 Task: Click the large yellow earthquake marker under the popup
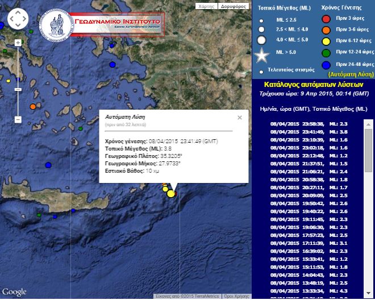(x=171, y=194)
